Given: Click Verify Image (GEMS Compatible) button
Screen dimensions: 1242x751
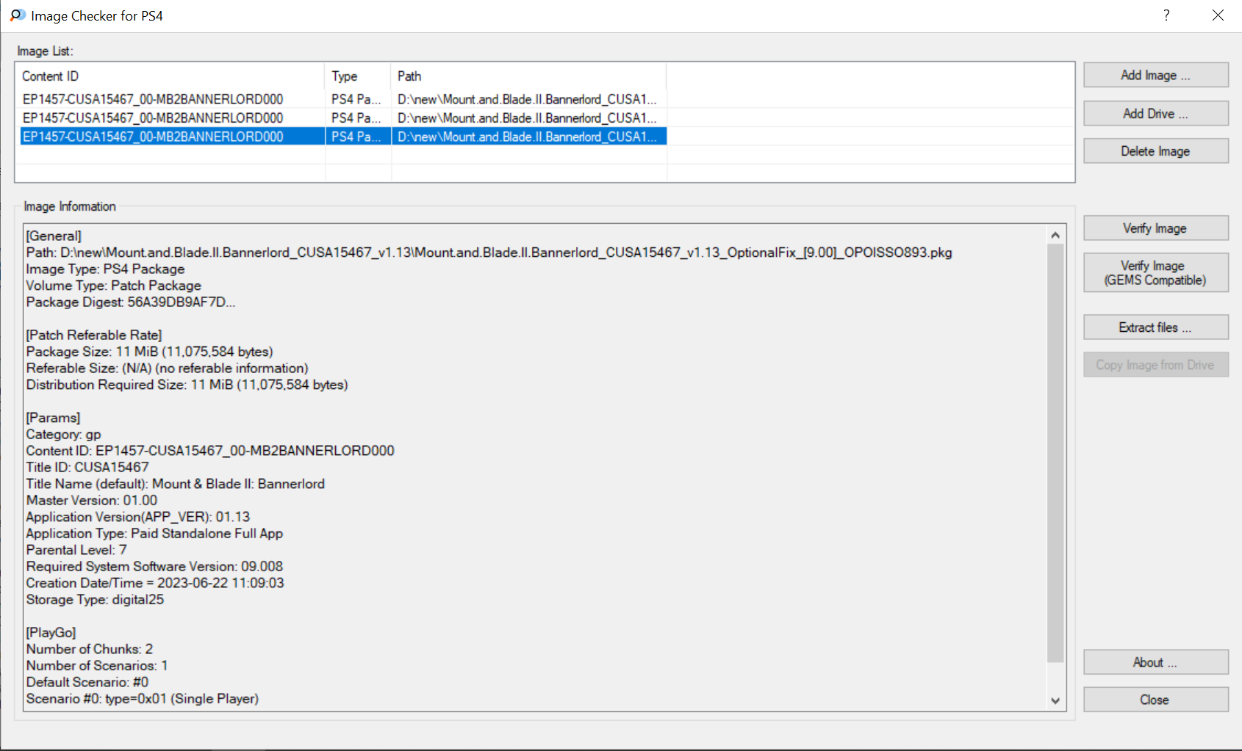Looking at the screenshot, I should [1155, 272].
